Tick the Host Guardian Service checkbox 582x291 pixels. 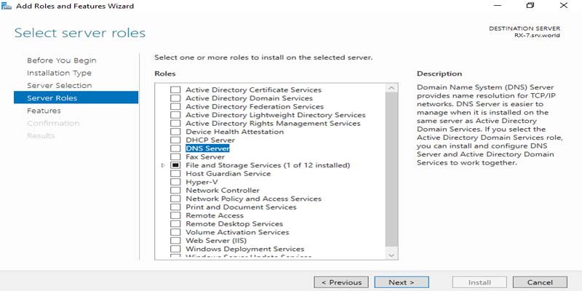point(175,174)
